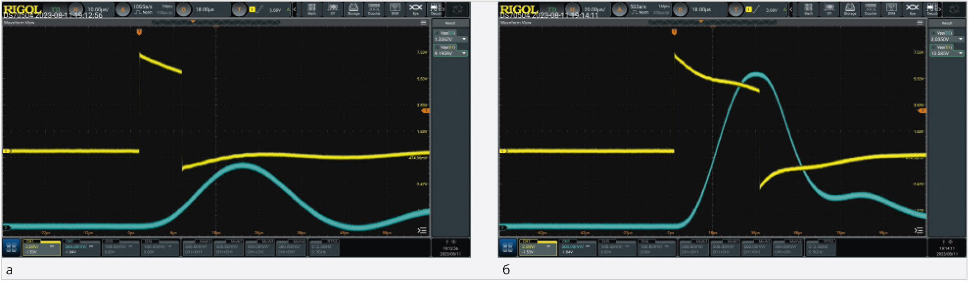Image resolution: width=969 pixels, height=282 pixels.
Task: Click the T trigger icon in screenshot б
Action: (x=736, y=9)
